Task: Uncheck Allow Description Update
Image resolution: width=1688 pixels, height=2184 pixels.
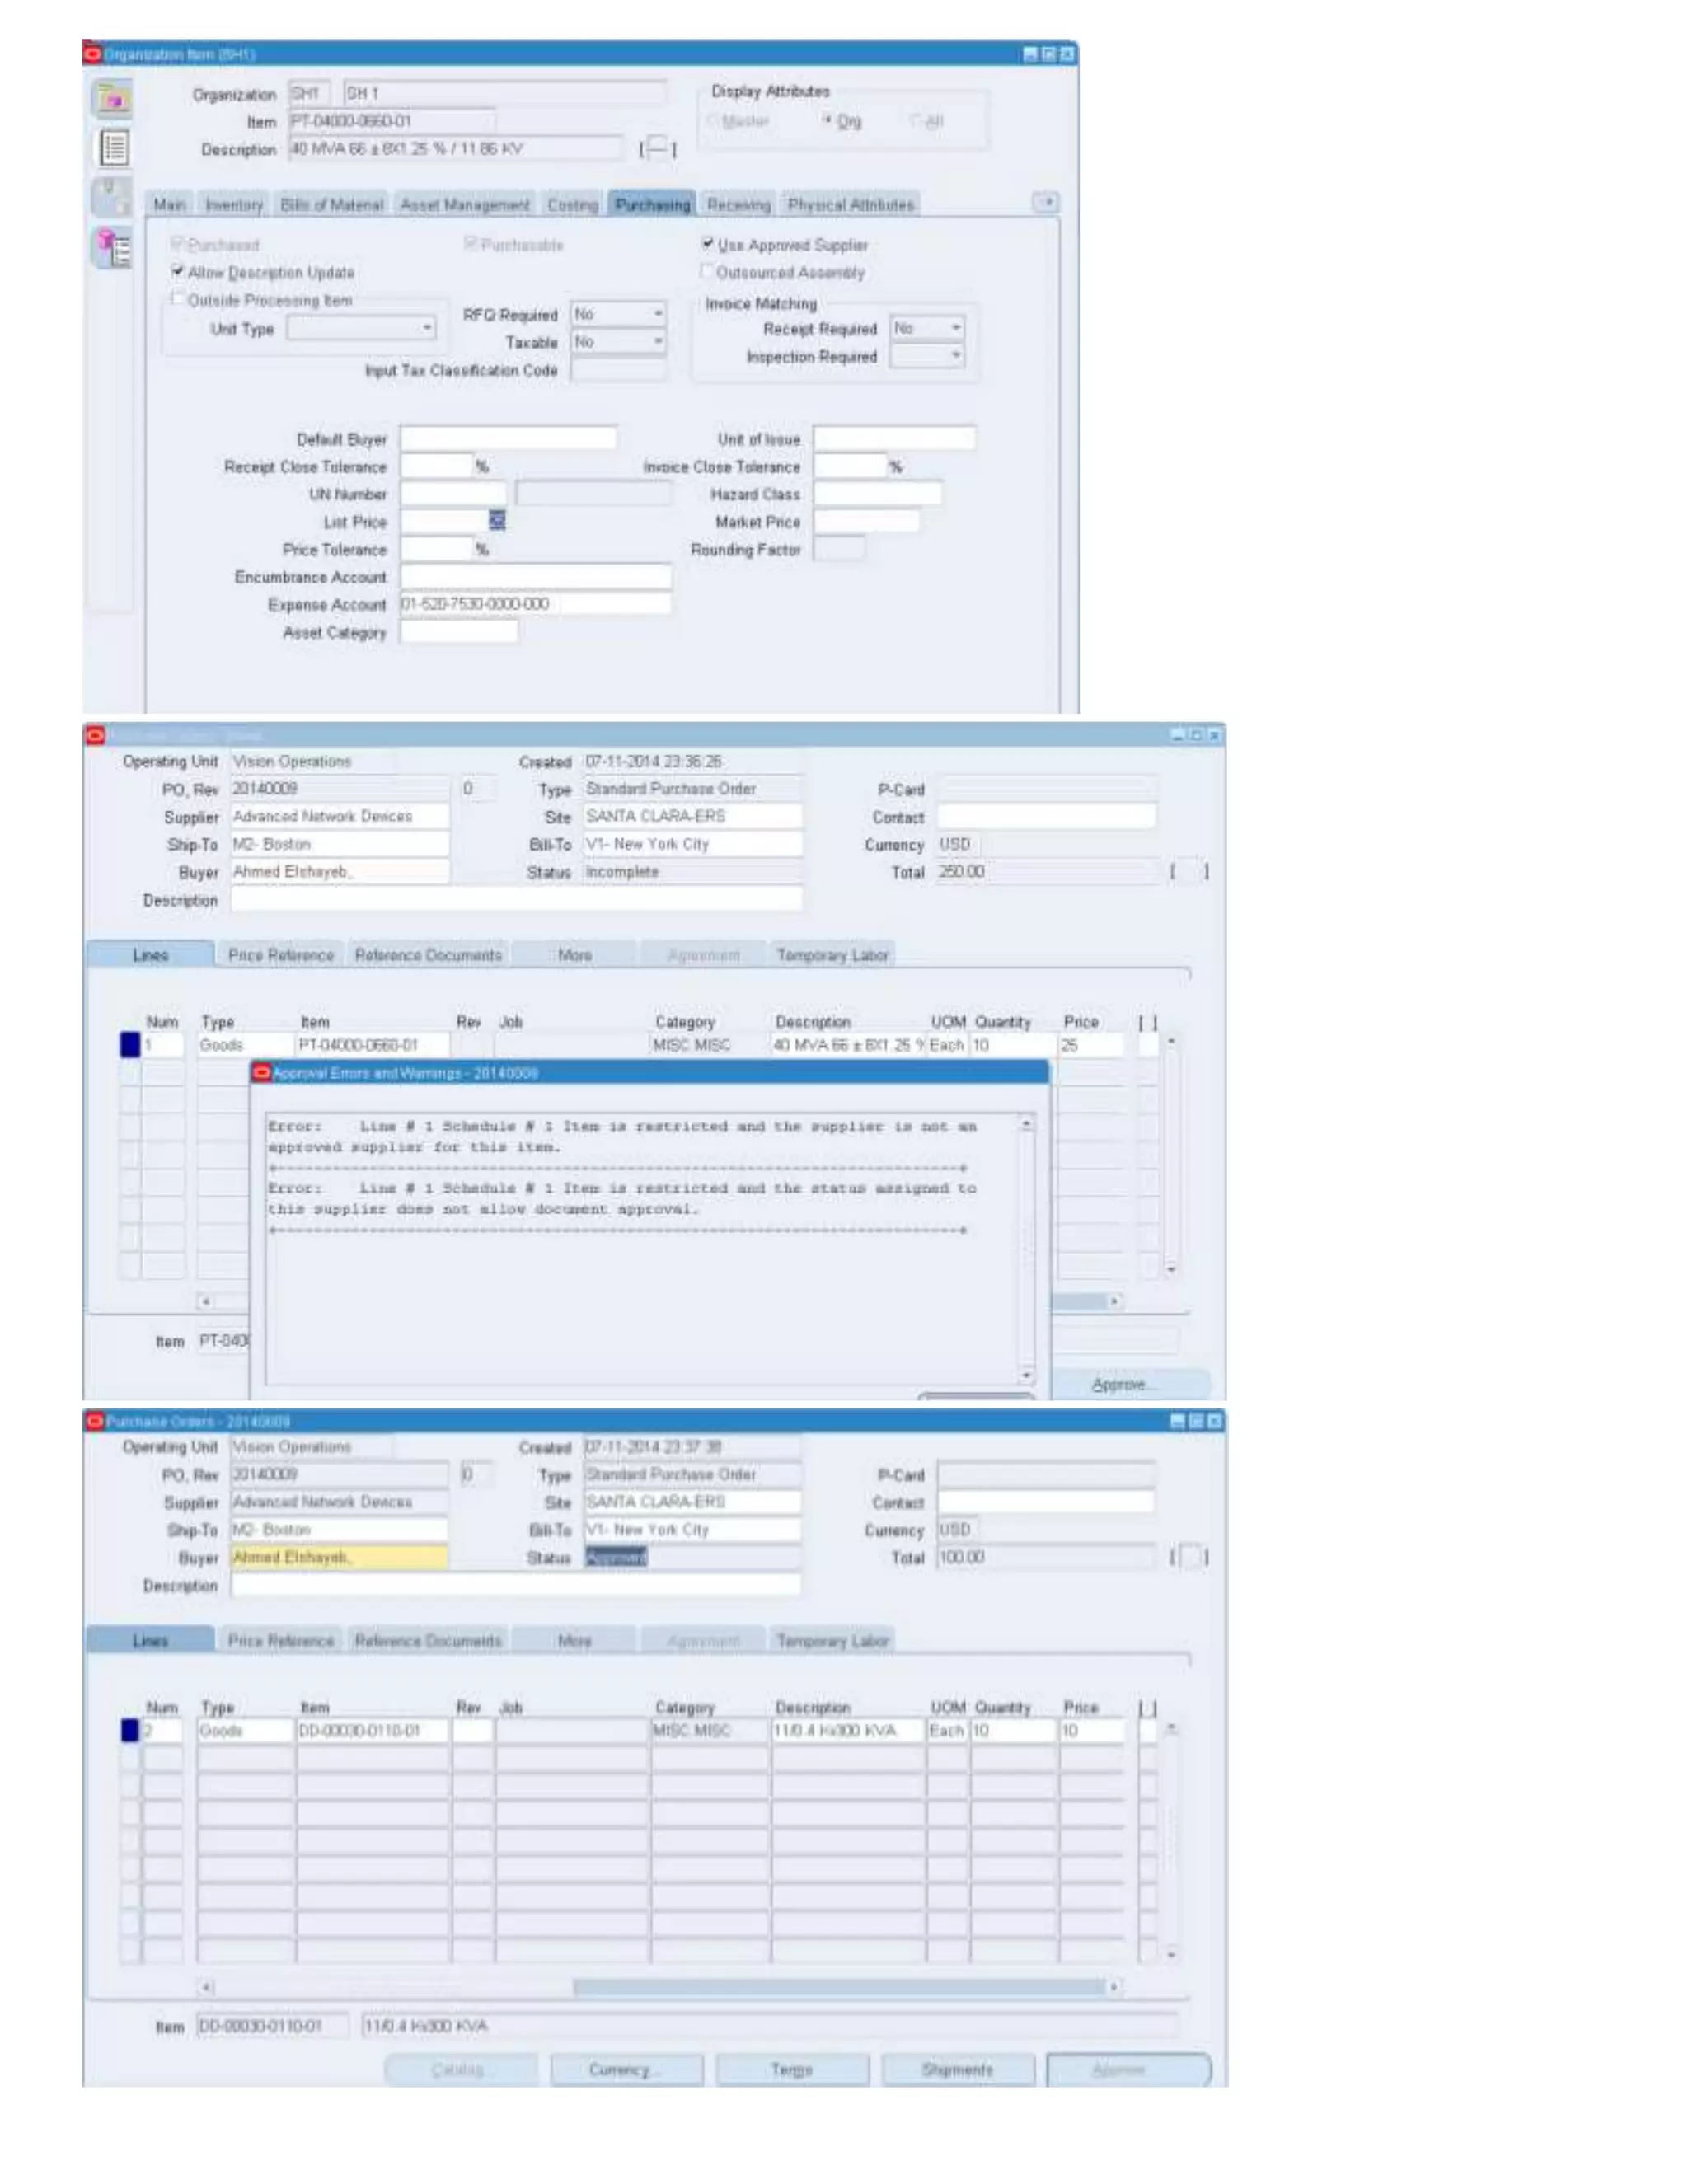Action: (178, 272)
